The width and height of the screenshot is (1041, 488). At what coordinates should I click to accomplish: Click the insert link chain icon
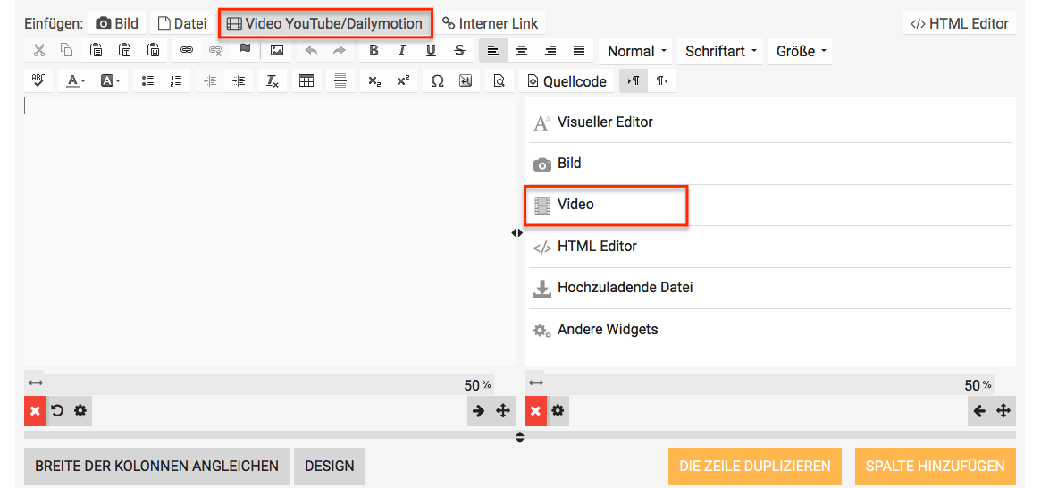pos(186,51)
